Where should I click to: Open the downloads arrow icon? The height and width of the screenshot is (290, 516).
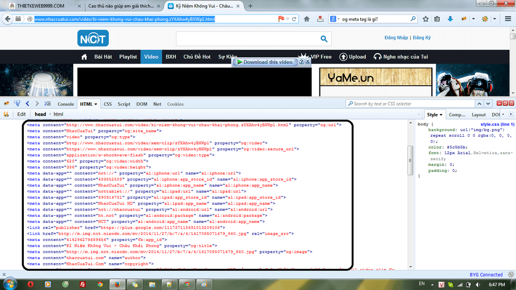point(450,19)
